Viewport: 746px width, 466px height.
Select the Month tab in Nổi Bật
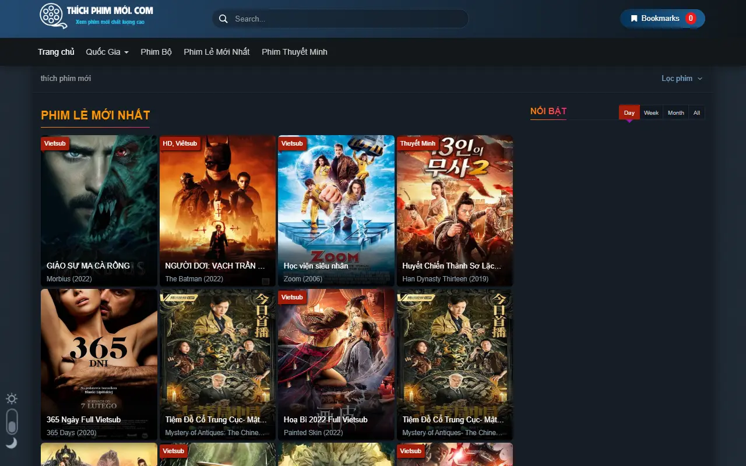[676, 112]
